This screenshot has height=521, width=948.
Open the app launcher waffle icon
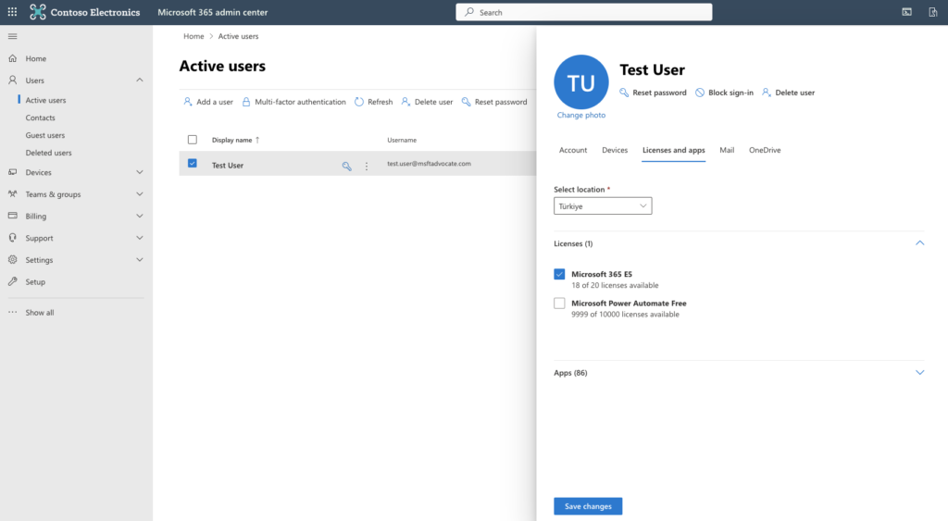12,12
